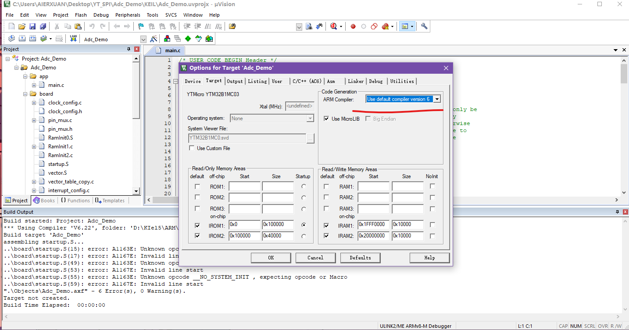The width and height of the screenshot is (629, 330).
Task: Switch to Functions tab in Project panel
Action: (x=75, y=201)
